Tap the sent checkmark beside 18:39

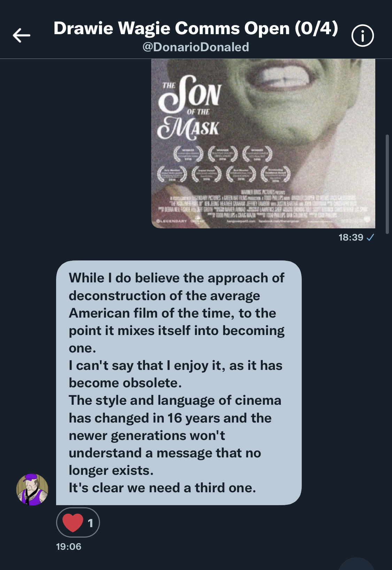pyautogui.click(x=370, y=237)
